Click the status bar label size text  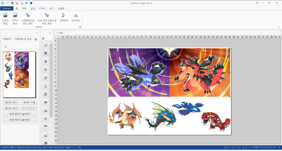(x=41, y=147)
